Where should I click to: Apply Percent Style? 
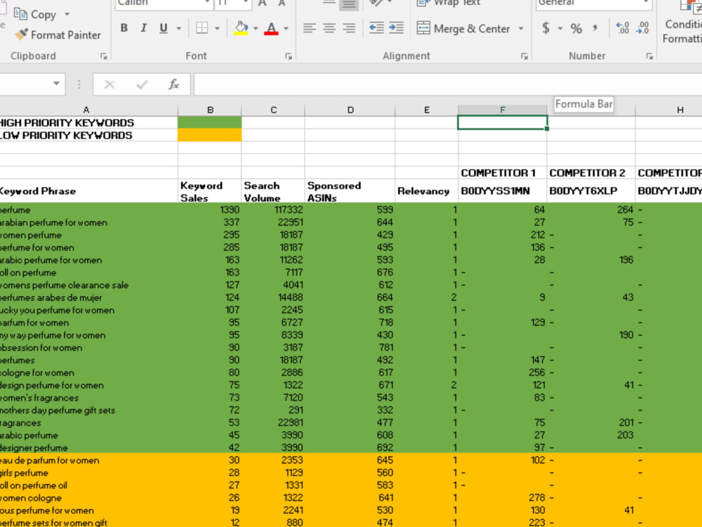576,28
